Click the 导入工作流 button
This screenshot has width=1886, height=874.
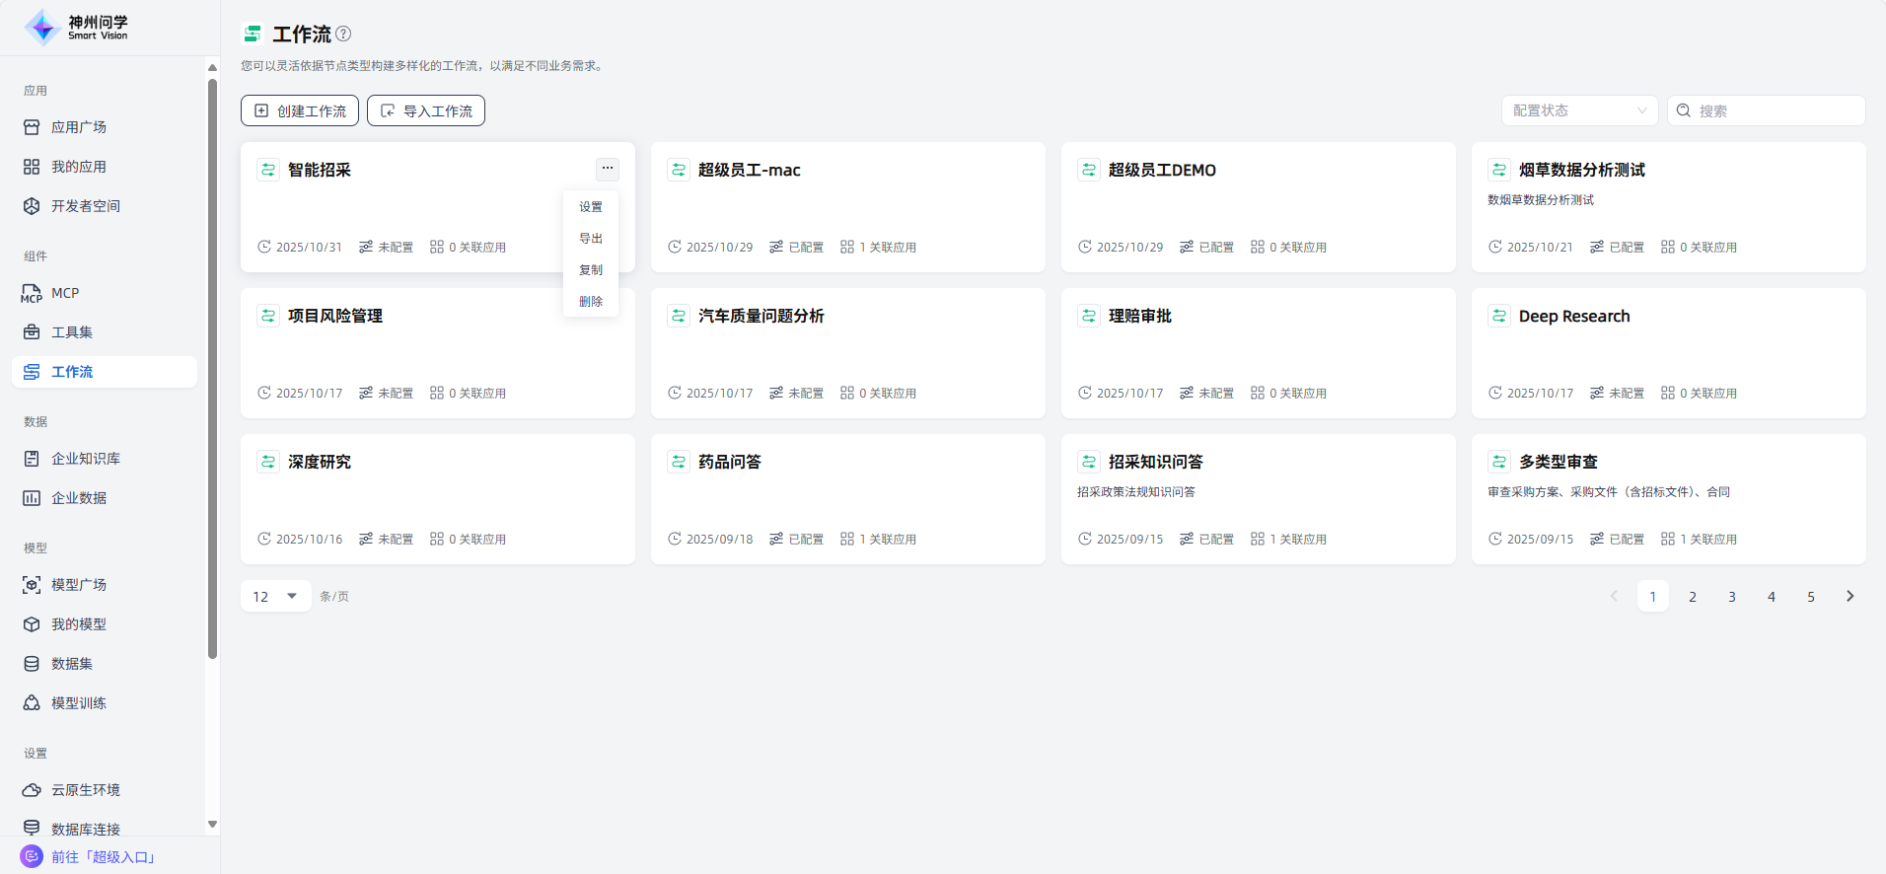(426, 110)
